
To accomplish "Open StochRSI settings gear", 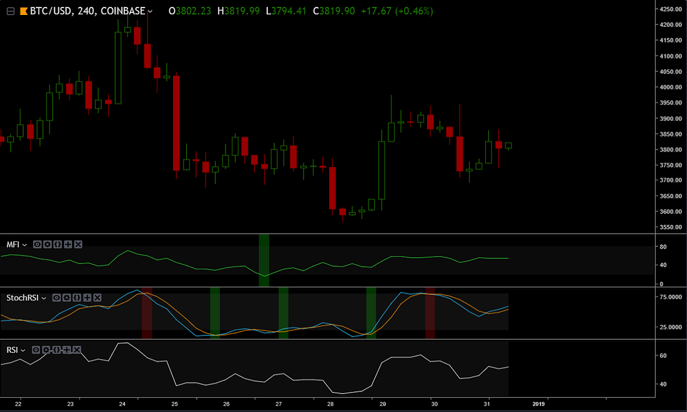I will click(x=67, y=298).
